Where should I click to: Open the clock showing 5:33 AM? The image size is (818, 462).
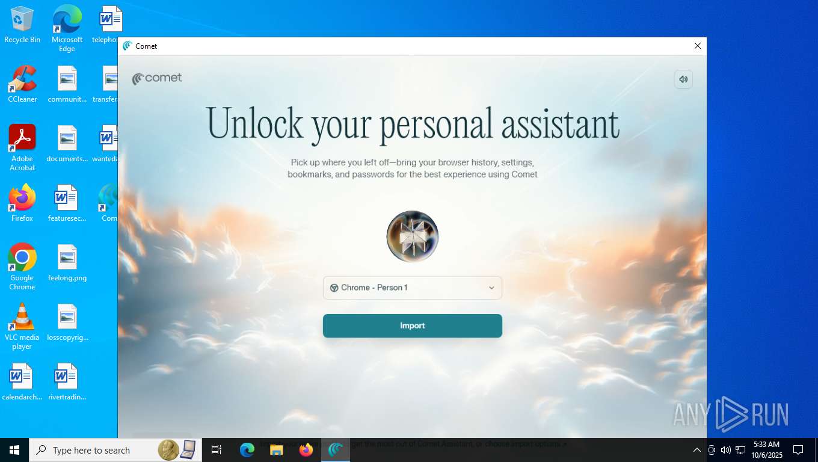pos(766,450)
